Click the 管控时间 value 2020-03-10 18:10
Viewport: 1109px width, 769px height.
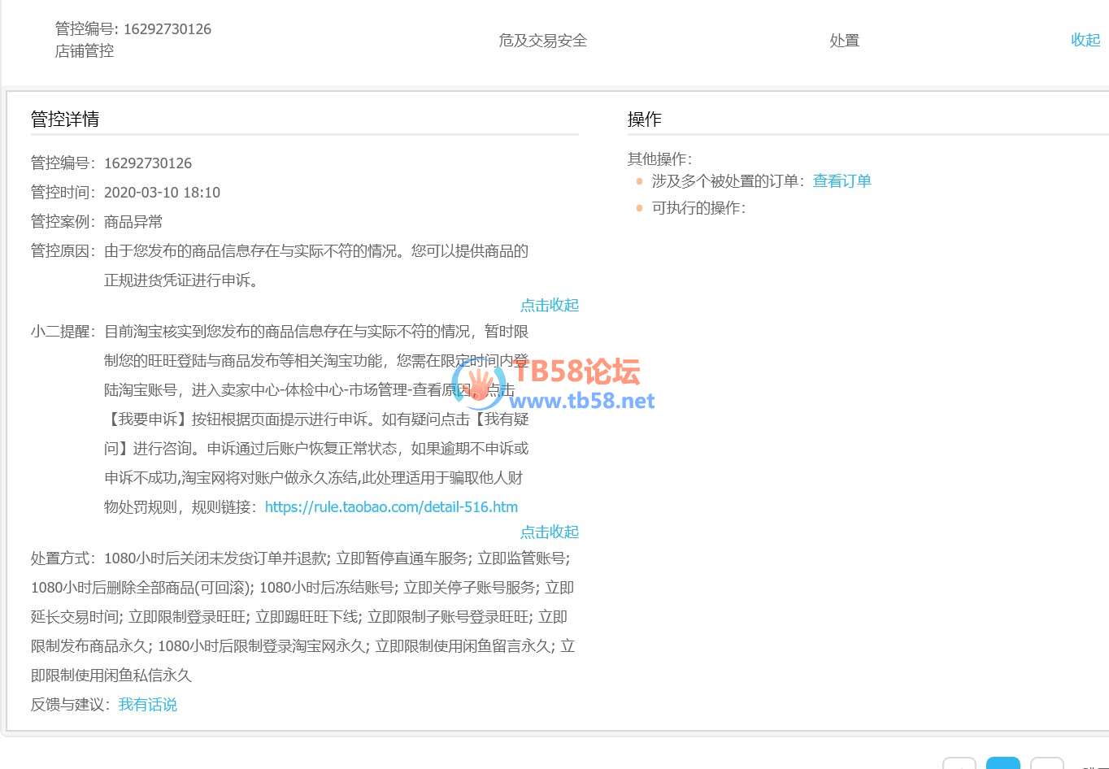coord(162,192)
